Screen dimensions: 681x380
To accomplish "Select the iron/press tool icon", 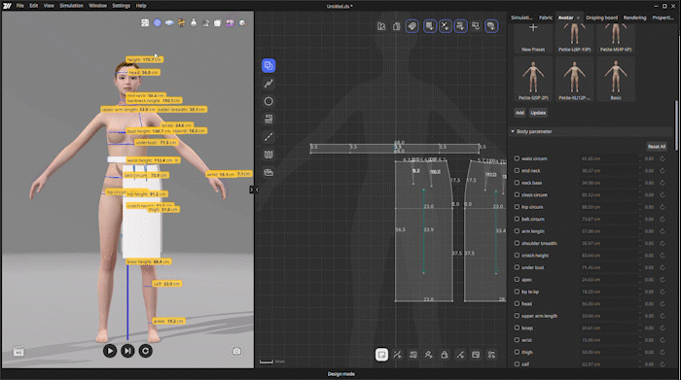I will pyautogui.click(x=269, y=173).
